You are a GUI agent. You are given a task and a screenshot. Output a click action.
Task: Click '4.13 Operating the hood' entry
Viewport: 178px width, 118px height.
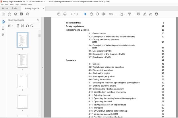point(100,101)
